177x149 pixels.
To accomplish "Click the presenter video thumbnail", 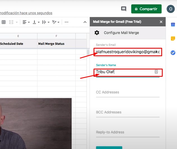I will [x=36, y=123].
